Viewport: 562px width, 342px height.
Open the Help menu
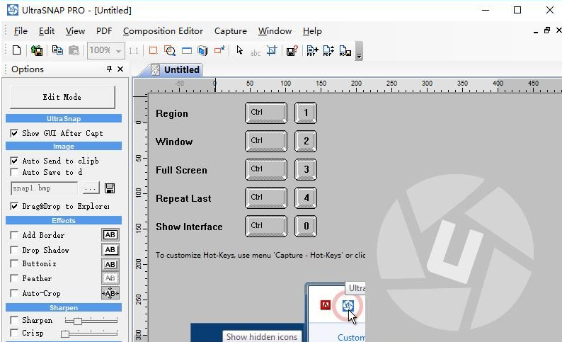(x=312, y=31)
